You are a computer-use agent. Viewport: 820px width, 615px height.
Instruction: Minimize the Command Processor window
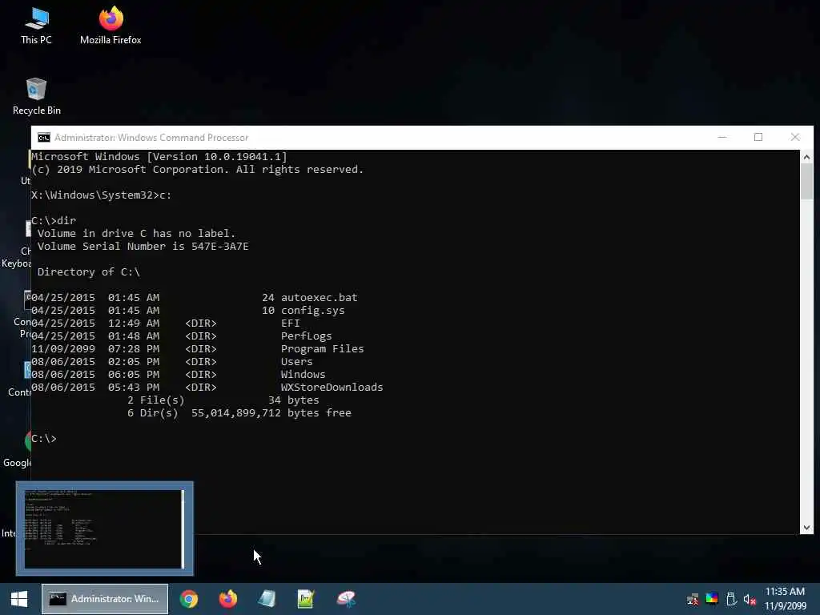coord(722,138)
